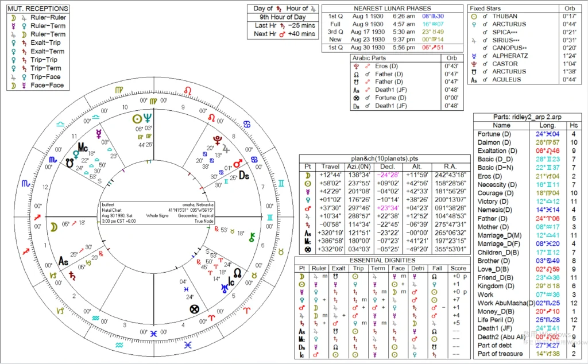Click the Score column header
The height and width of the screenshot is (364, 588).
pos(458,268)
